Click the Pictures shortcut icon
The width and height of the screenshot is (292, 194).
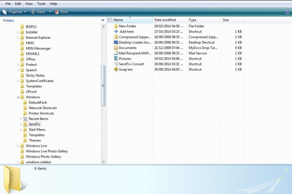point(116,59)
